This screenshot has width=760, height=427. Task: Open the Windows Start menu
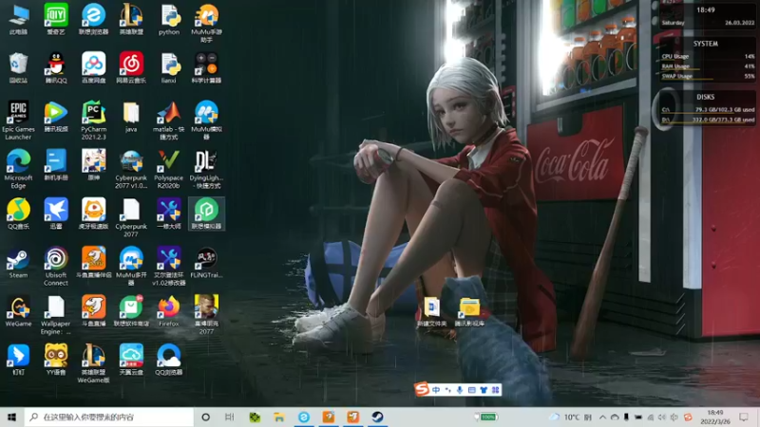tap(12, 417)
